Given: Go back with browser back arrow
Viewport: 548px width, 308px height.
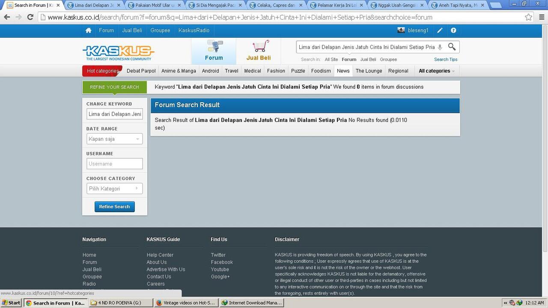Looking at the screenshot, I should 7,17.
